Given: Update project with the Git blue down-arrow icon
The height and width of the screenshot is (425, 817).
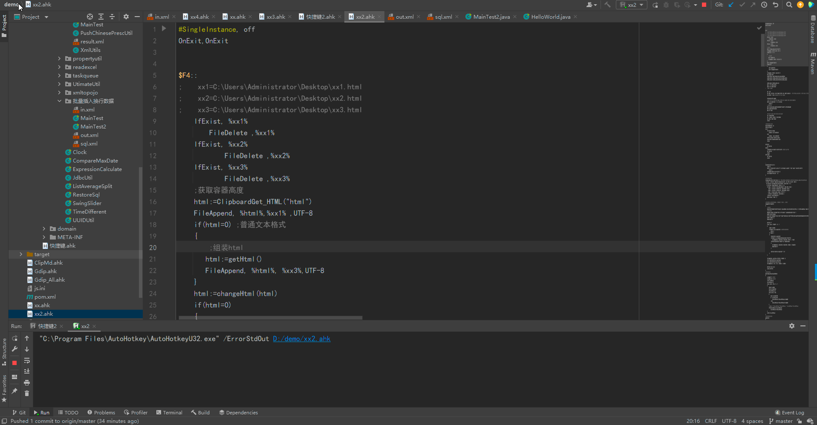Looking at the screenshot, I should tap(730, 5).
